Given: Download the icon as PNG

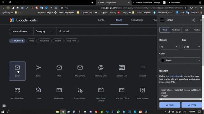Looking at the screenshot, I should point(192,105).
